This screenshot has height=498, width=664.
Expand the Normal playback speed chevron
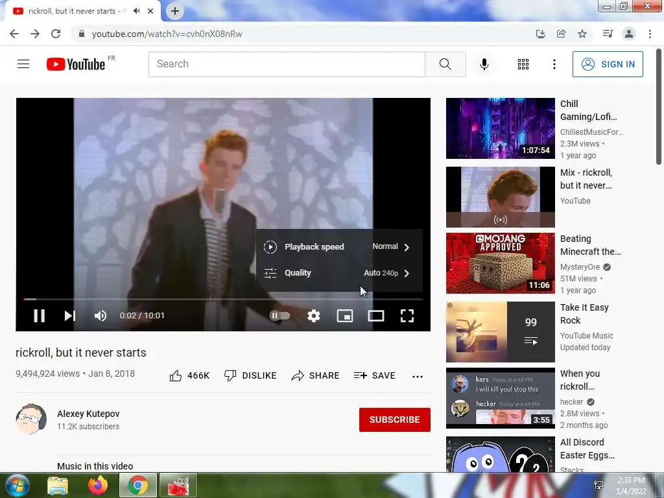pyautogui.click(x=407, y=247)
